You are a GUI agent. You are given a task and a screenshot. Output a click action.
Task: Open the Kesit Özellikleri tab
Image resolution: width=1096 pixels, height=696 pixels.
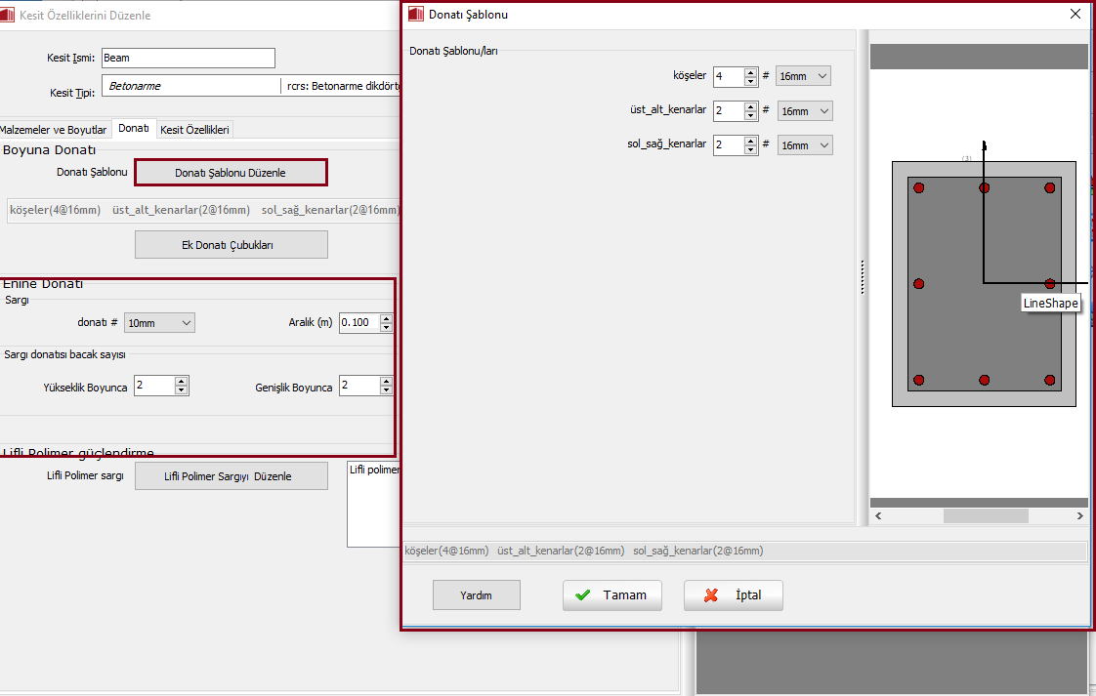point(194,130)
